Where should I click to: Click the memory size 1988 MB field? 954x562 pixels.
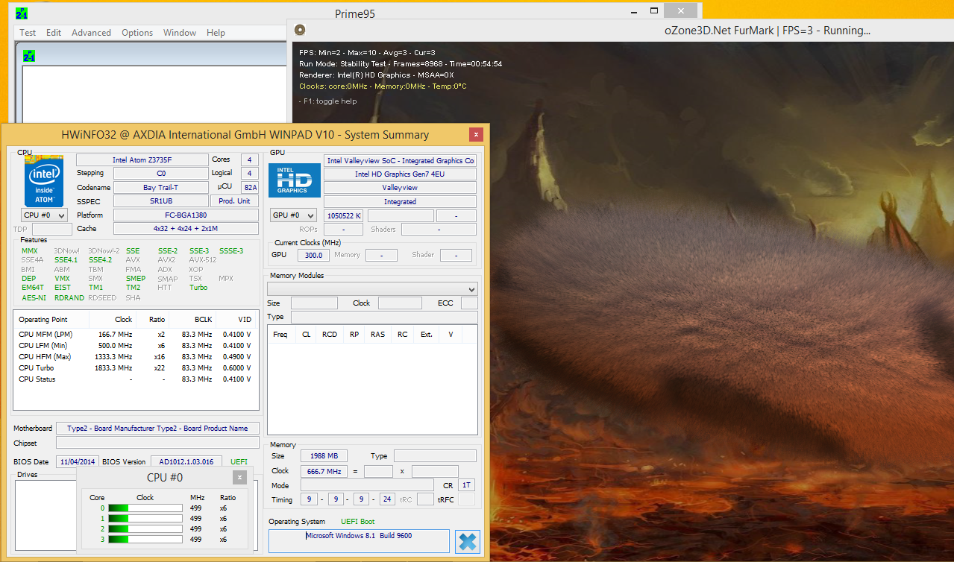point(323,455)
